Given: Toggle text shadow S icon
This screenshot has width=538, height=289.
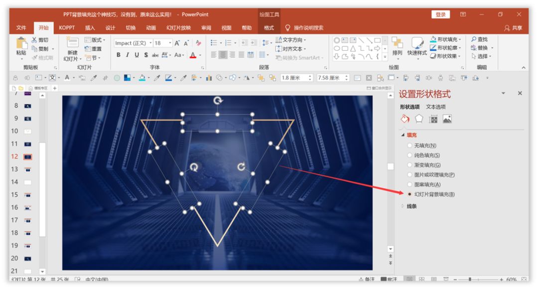Looking at the screenshot, I should click(x=146, y=55).
